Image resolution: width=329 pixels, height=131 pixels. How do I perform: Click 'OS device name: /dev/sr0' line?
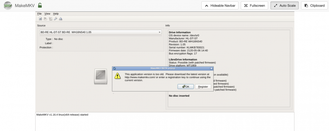coord(184,35)
